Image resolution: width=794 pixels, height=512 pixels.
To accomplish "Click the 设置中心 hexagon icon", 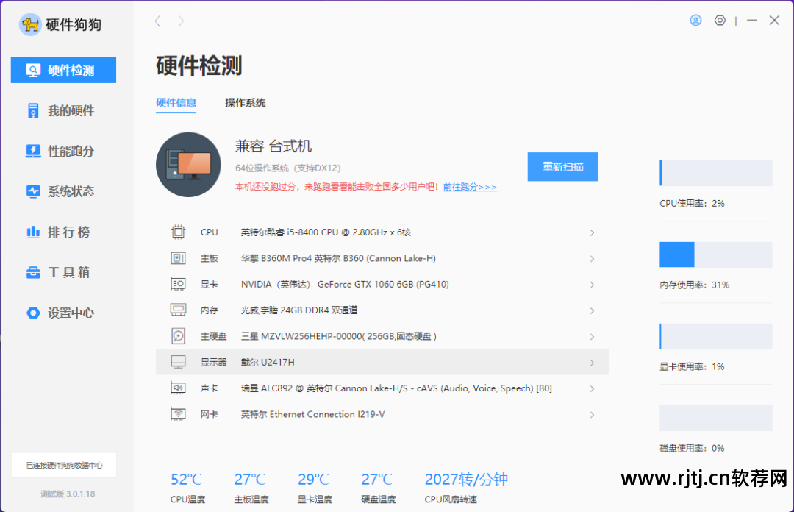I will pyautogui.click(x=33, y=313).
